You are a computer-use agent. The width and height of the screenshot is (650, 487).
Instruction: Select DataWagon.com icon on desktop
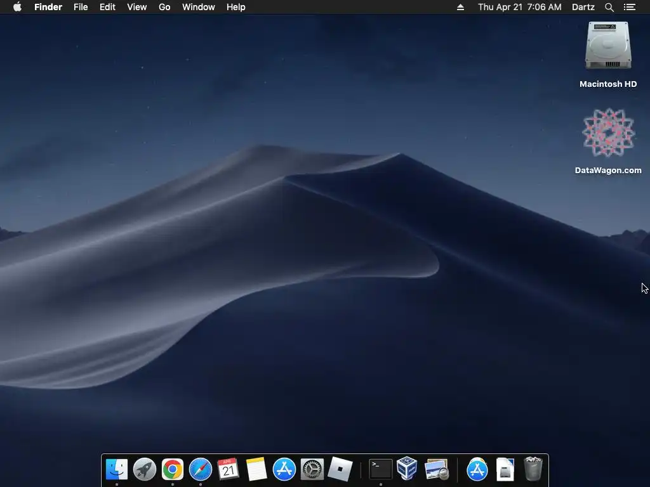pyautogui.click(x=608, y=133)
